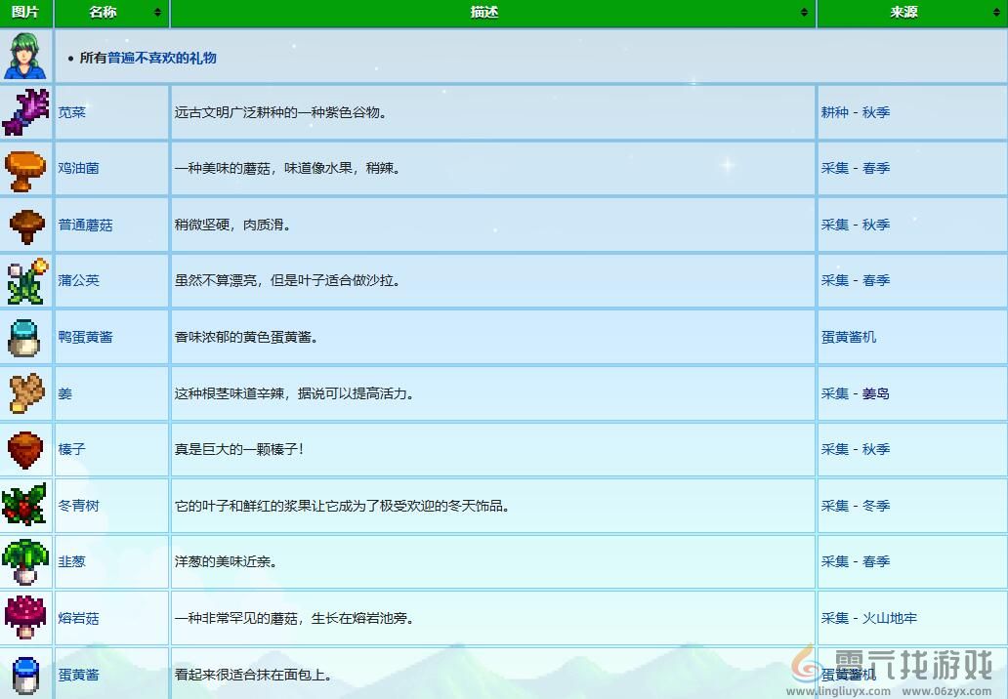Image resolution: width=1008 pixels, height=699 pixels.
Task: Click the magma cap 熔岩菇 mushroom icon
Action: point(25,618)
